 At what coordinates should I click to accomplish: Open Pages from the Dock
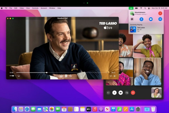click(126, 109)
